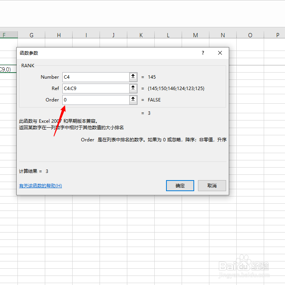Click the FALSE order value
This screenshot has width=285, height=285.
point(154,100)
